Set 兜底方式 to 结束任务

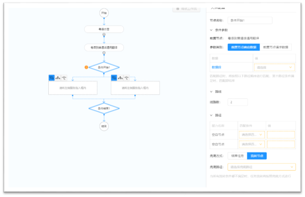(237, 156)
